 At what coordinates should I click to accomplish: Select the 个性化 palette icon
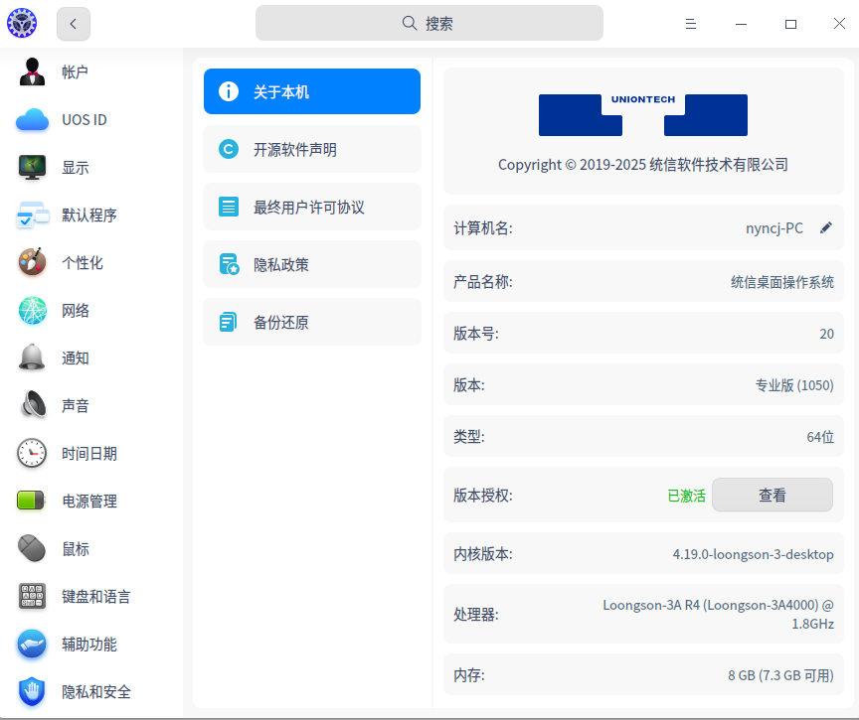coord(33,262)
